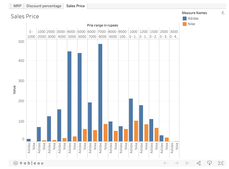This screenshot has width=229, height=169.
Task: Click the Measure Names legend title
Action: pos(194,13)
